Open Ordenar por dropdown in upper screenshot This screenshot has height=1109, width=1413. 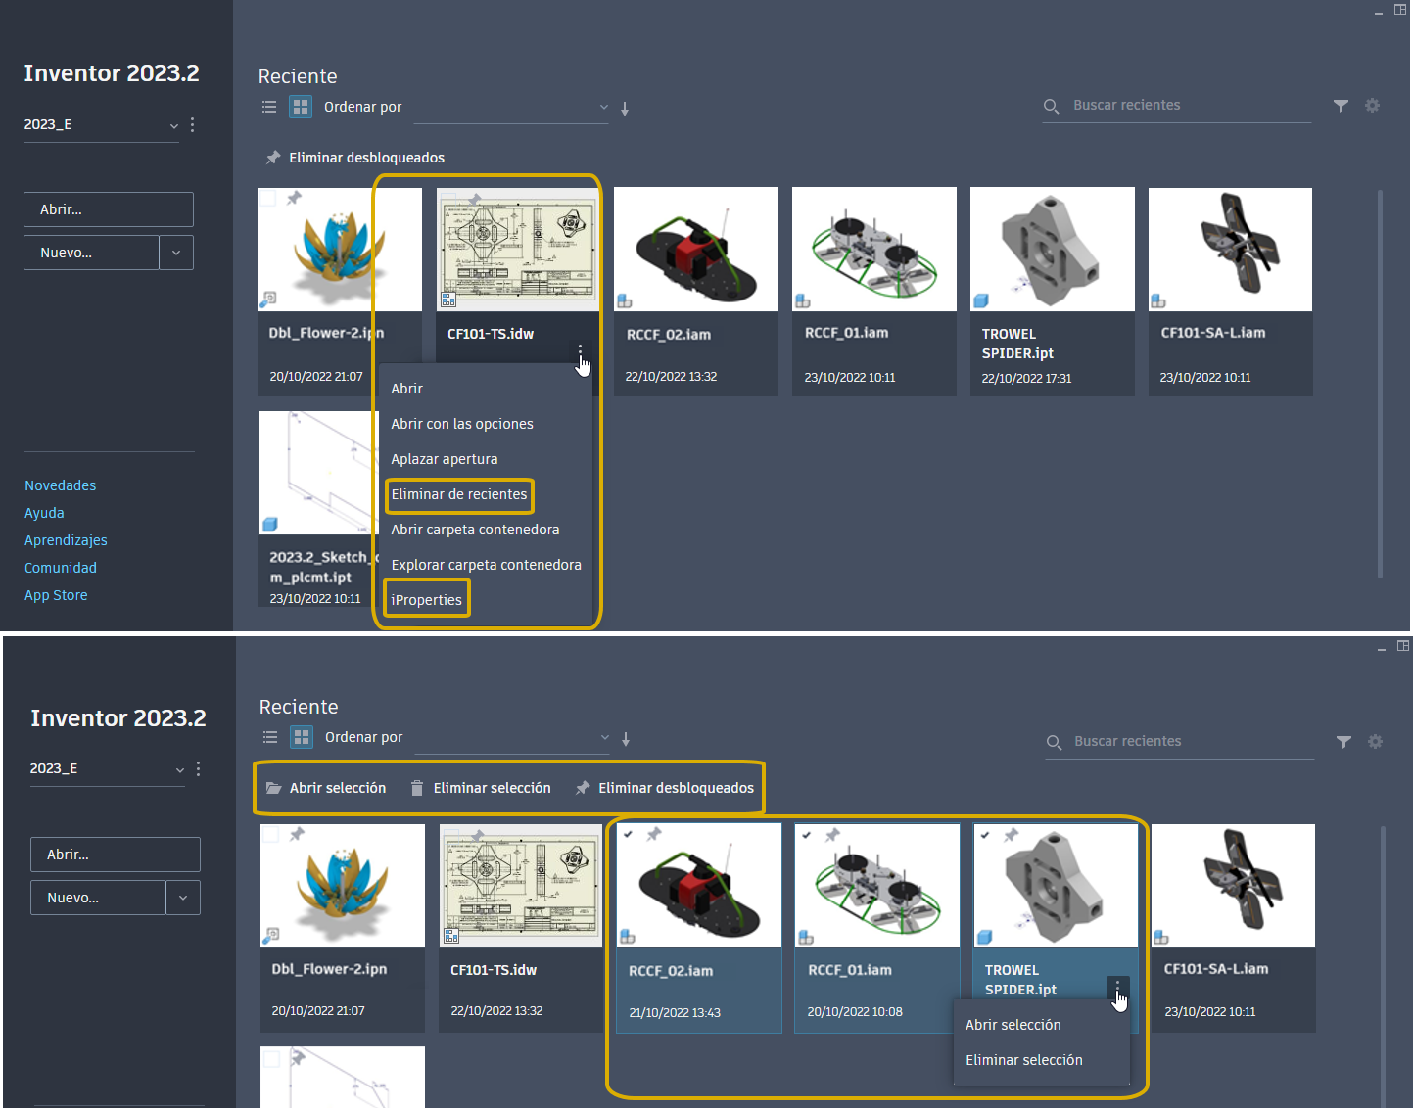(511, 108)
